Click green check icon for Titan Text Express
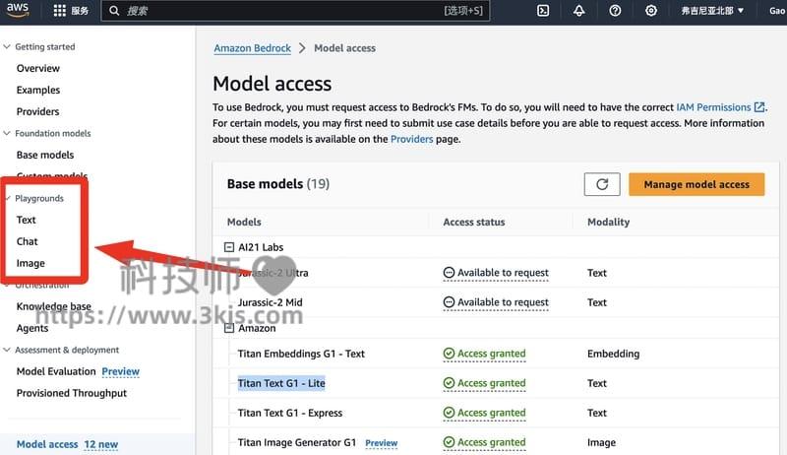 449,413
